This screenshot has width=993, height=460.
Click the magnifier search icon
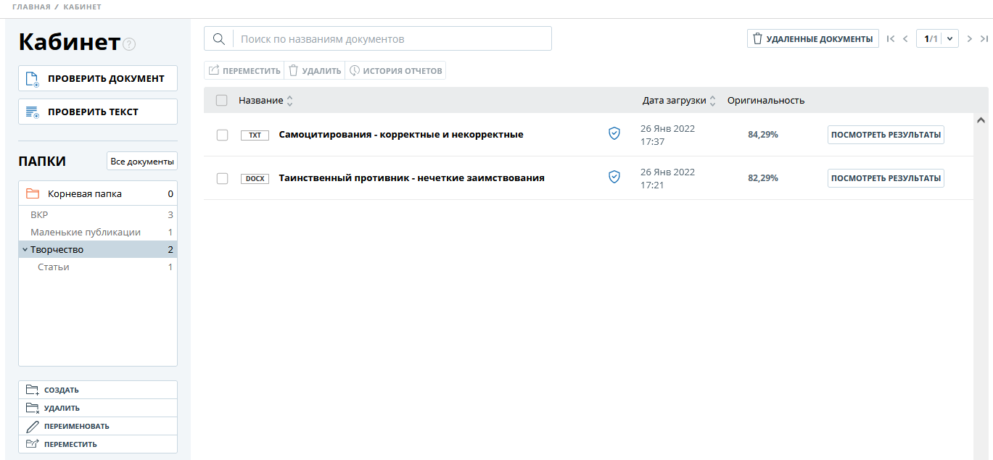pos(218,39)
